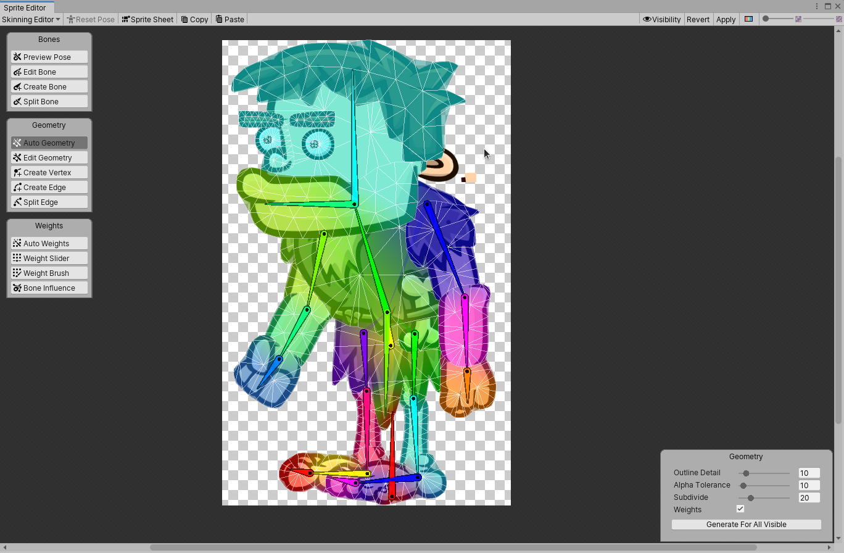Activate the Weight Brush tool
Viewport: 844px width, 553px height.
click(x=49, y=273)
